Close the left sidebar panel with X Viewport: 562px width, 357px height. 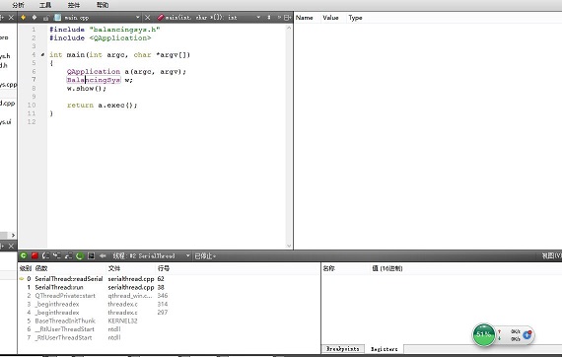point(11,17)
